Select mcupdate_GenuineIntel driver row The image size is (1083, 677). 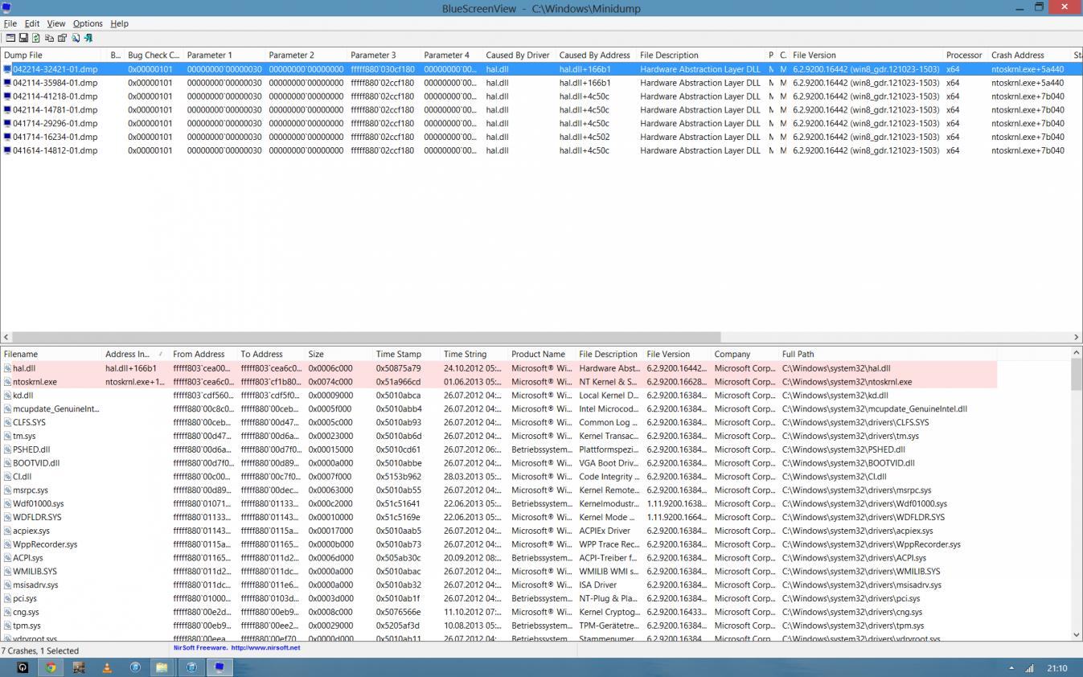(x=498, y=409)
